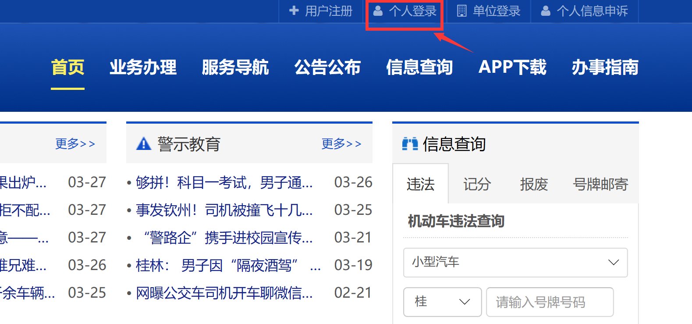
Task: Click the 警示教育 section heading
Action: [x=189, y=144]
